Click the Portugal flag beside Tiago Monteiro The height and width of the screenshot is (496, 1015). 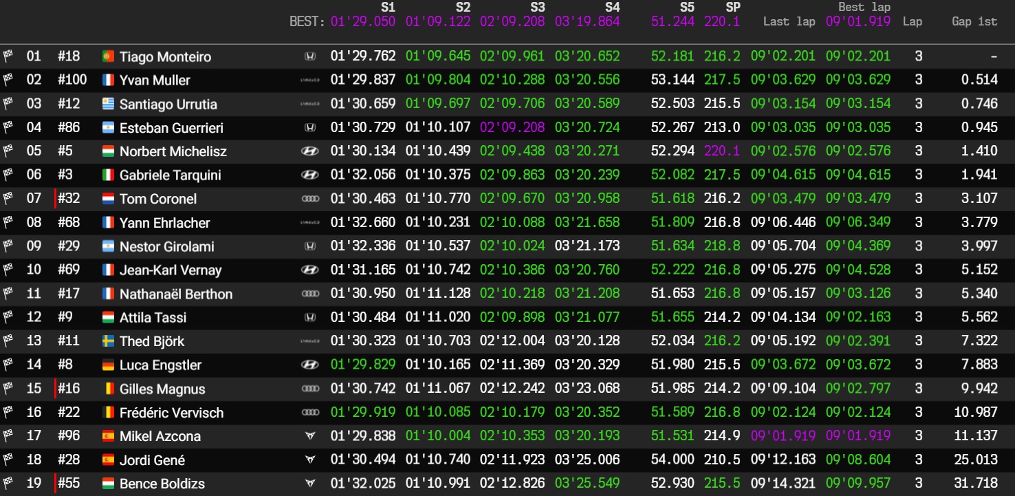[108, 56]
